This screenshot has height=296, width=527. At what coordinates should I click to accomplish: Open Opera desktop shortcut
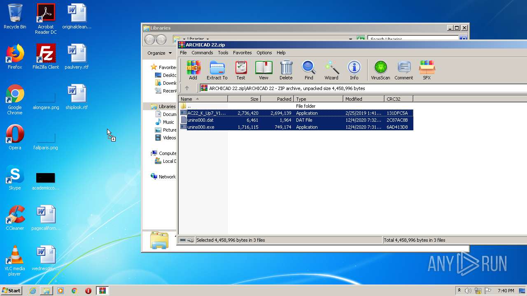[x=15, y=137]
